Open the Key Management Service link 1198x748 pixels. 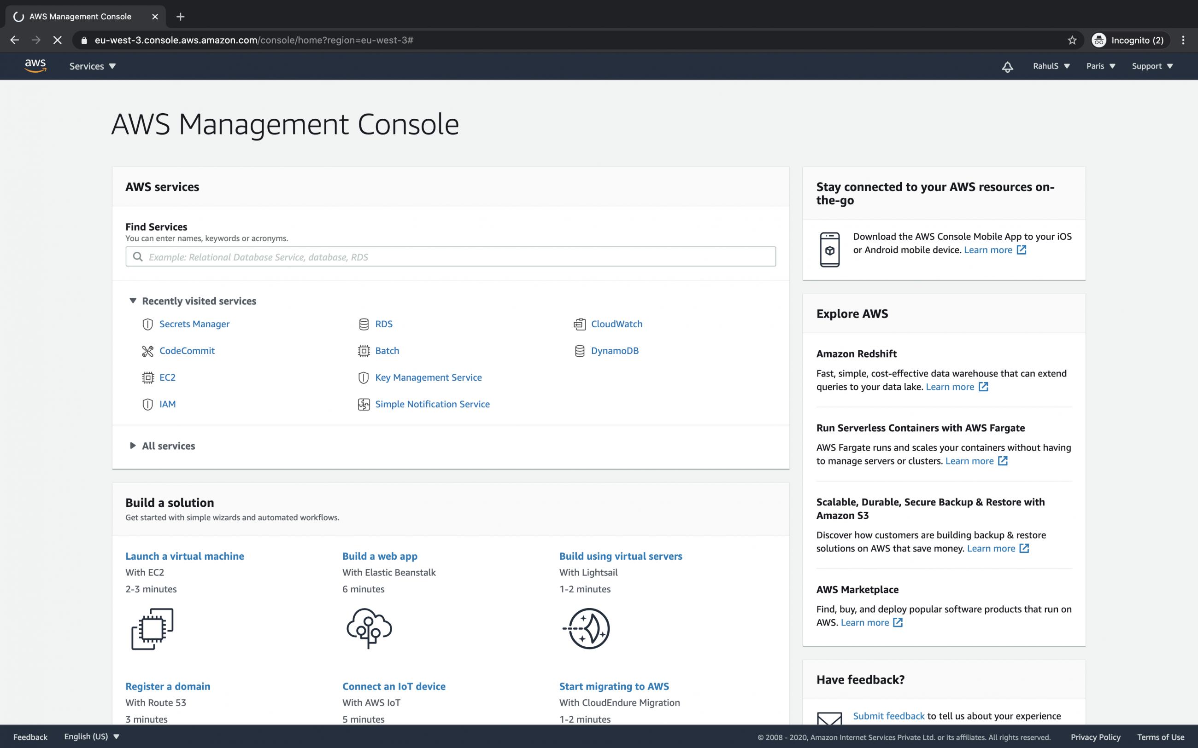click(428, 377)
